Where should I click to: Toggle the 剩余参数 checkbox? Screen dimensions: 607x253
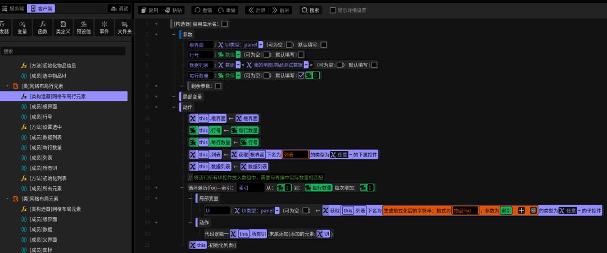pos(218,86)
